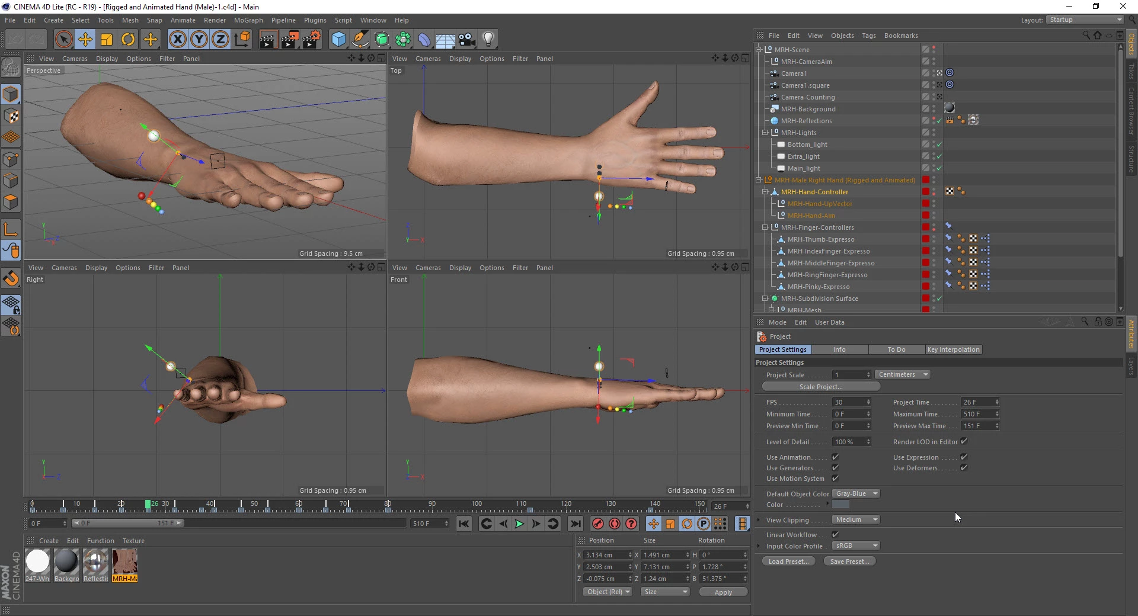The image size is (1138, 616).
Task: Toggle Z axis lock
Action: [220, 40]
